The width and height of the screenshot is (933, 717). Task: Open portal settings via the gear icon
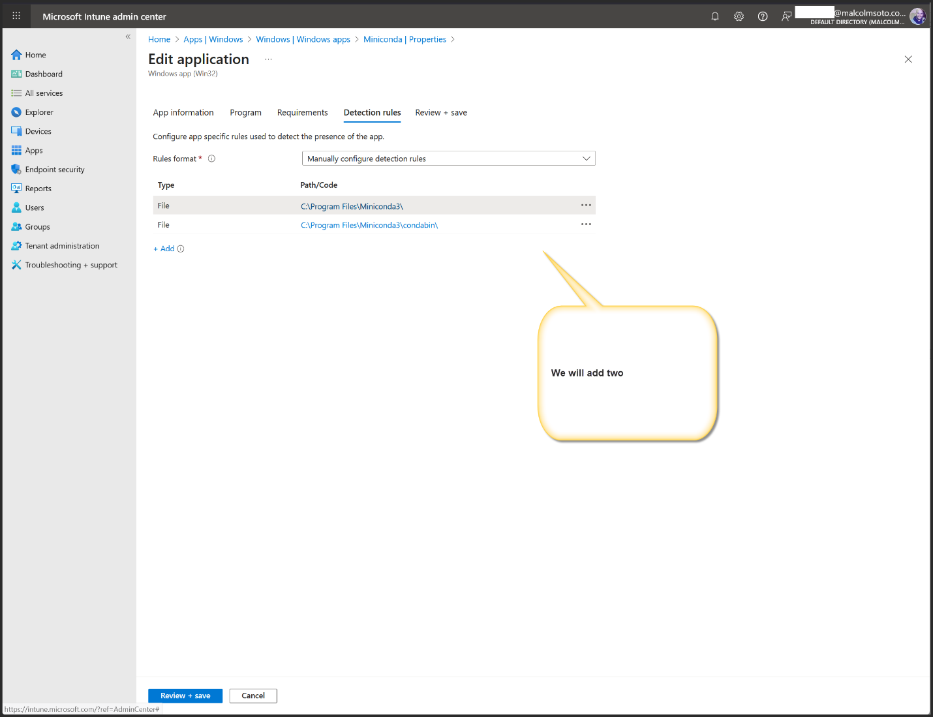pos(739,16)
